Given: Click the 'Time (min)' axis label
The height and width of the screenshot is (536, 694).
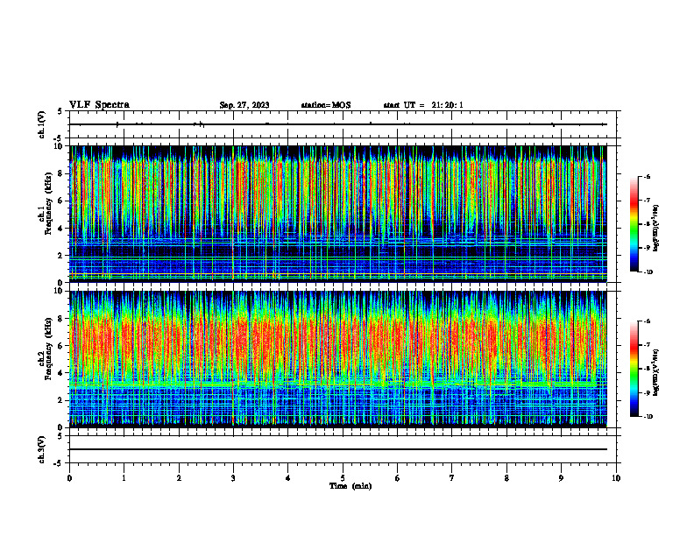Looking at the screenshot, I should tap(351, 486).
